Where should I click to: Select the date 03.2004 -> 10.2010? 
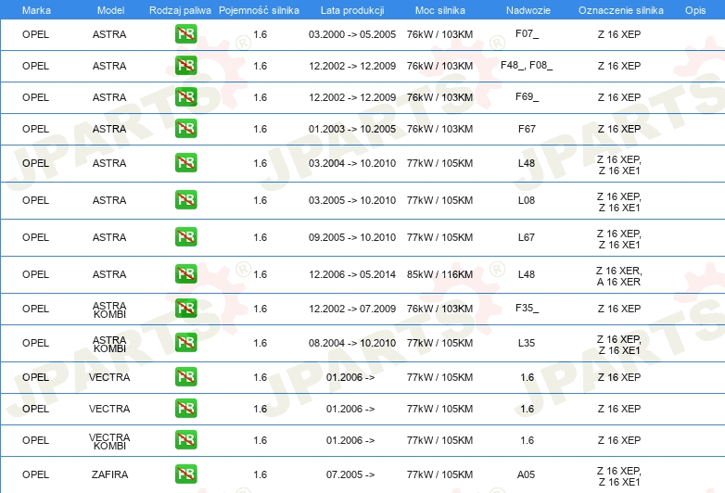pos(352,163)
